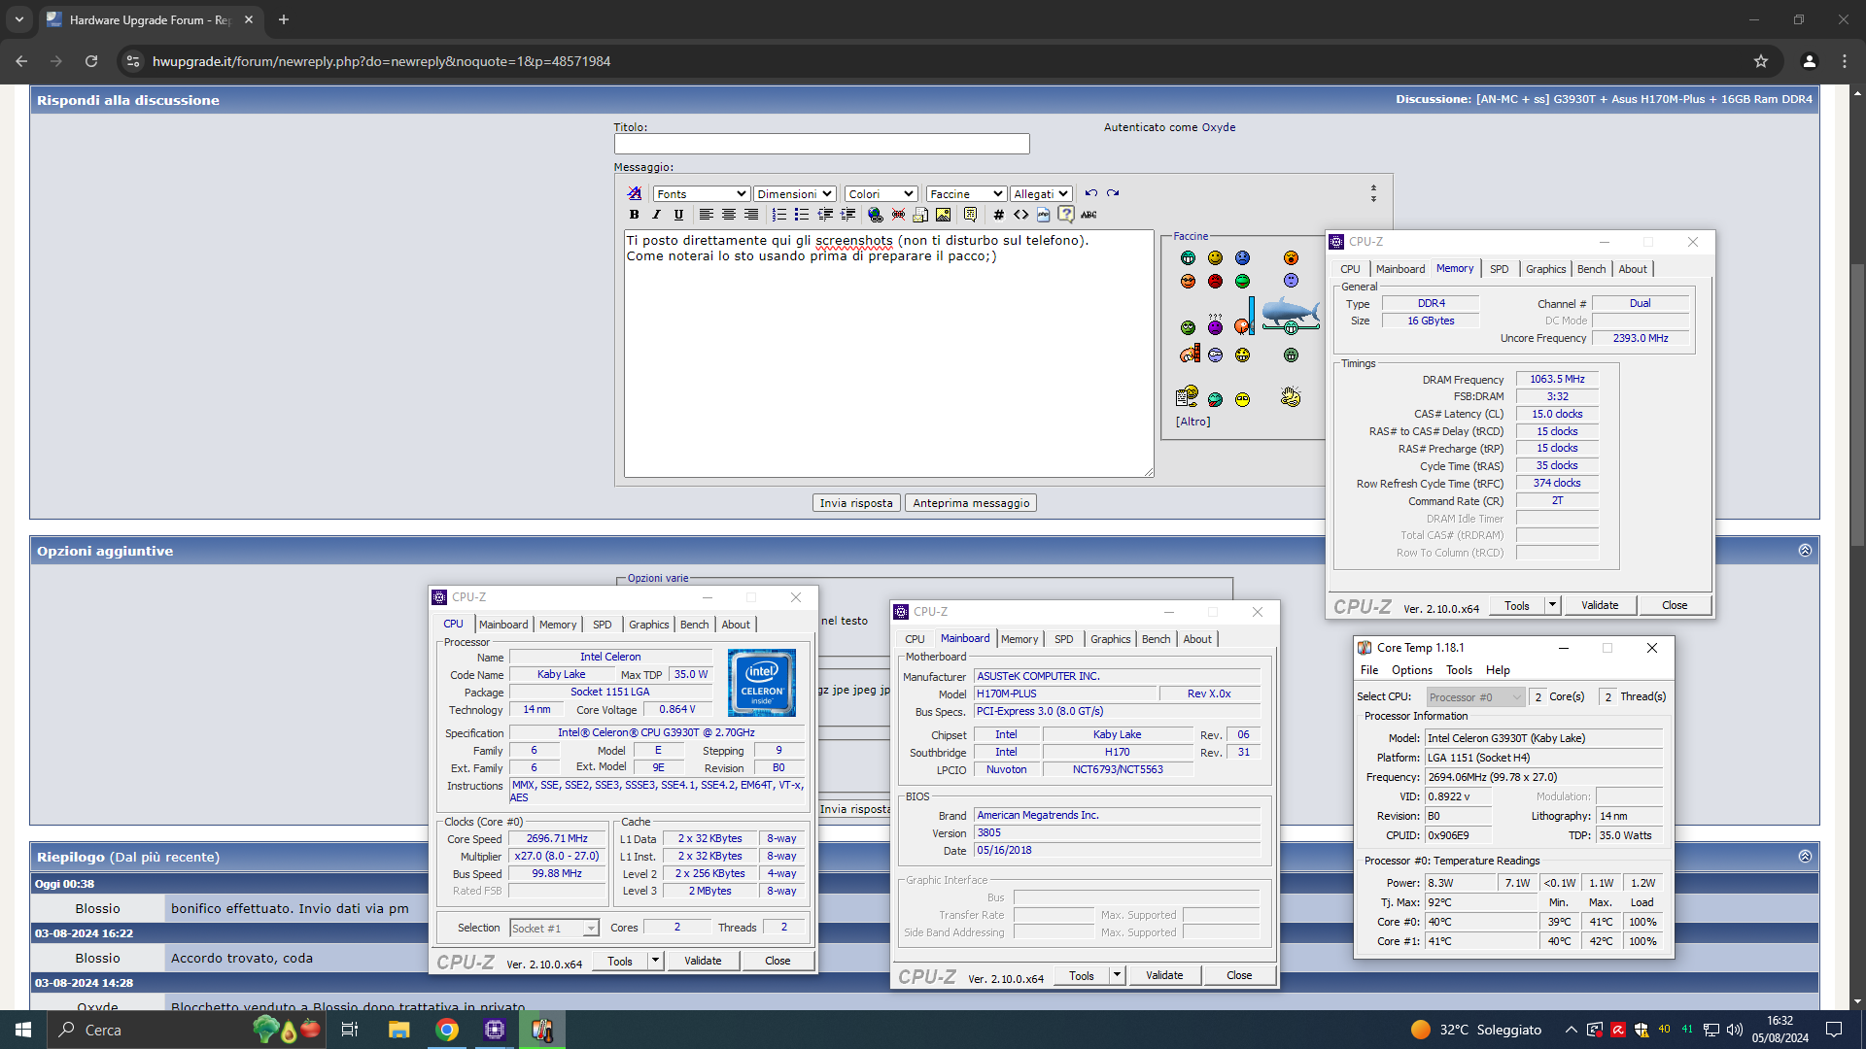Insert the yellow smiley face emoticon
Screen dimensions: 1866x1049
click(1215, 257)
